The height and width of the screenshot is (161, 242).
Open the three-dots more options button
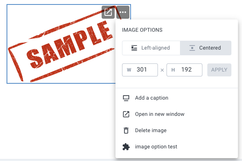click(x=123, y=12)
